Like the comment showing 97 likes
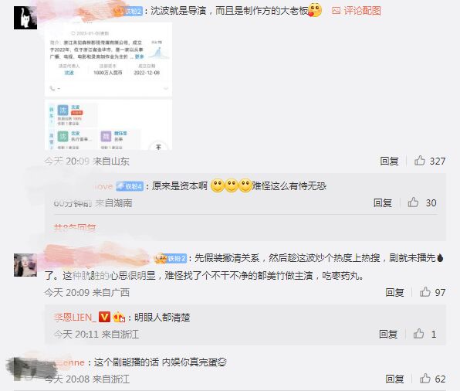This screenshot has height=391, width=460. click(x=425, y=292)
